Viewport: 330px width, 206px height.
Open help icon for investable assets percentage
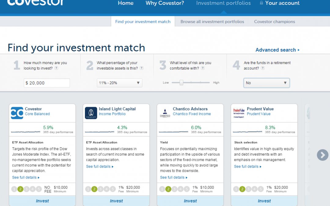(x=141, y=68)
